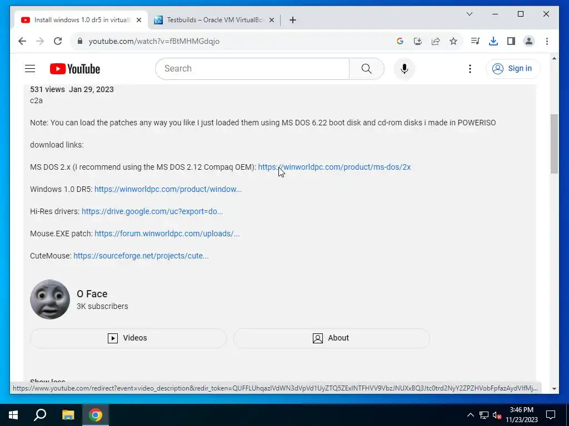The image size is (569, 426).
Task: Click install app icon in address bar
Action: coord(418,41)
